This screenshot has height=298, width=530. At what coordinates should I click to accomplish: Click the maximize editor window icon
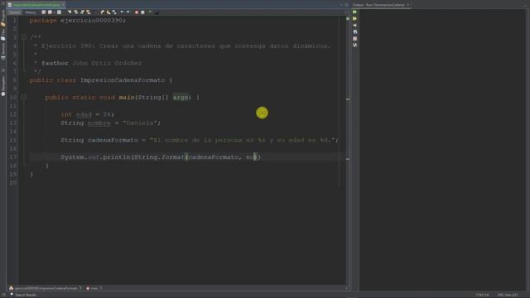(347, 5)
